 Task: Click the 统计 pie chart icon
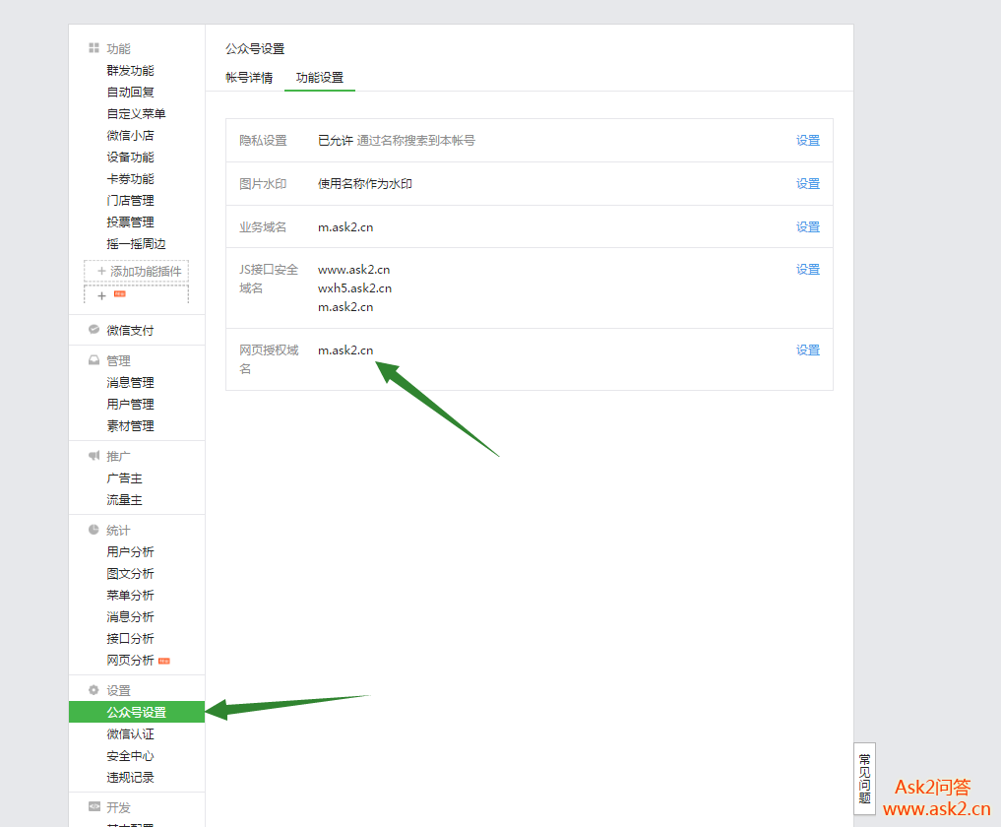click(x=94, y=530)
